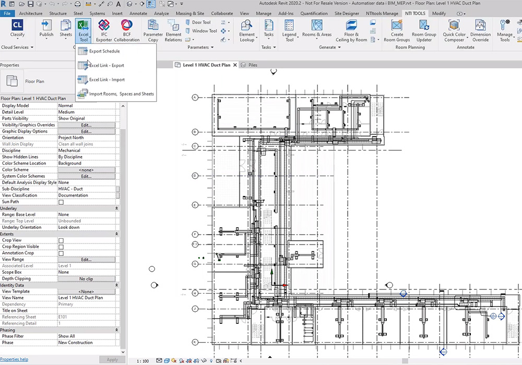Screen dimensions: 522x365
Task: Toggle Crop Region Visible checkbox
Action: 61,247
